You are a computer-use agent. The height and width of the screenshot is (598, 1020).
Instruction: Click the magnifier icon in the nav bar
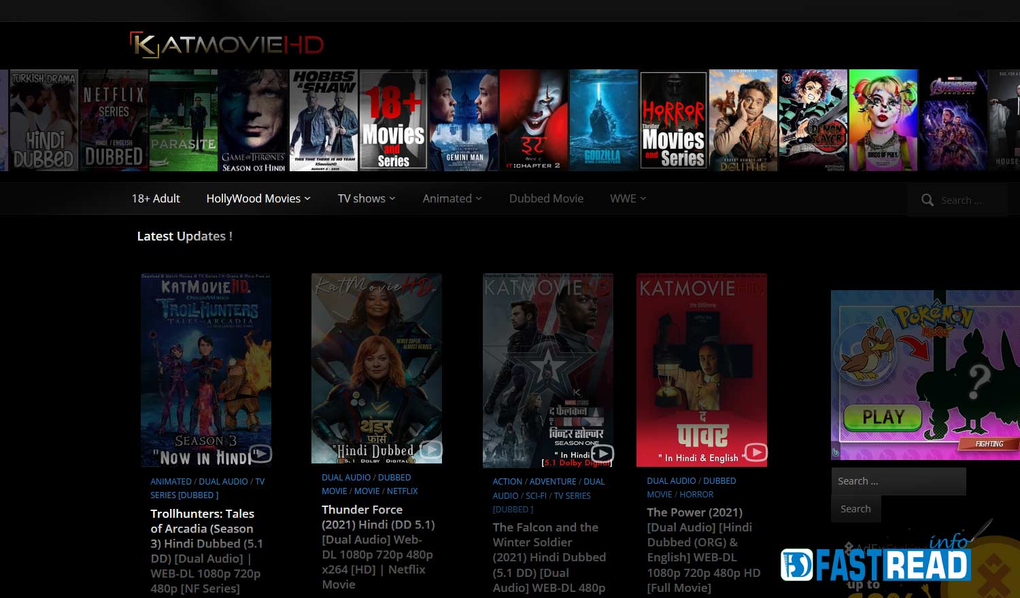point(928,200)
